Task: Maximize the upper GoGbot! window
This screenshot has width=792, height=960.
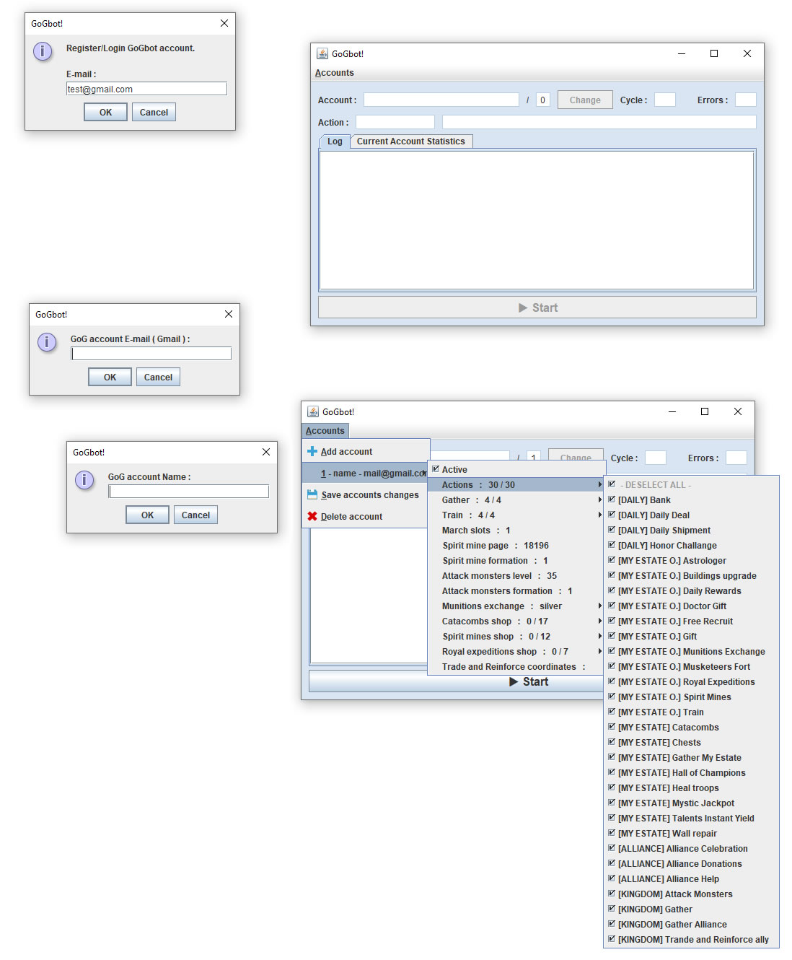Action: click(x=714, y=53)
